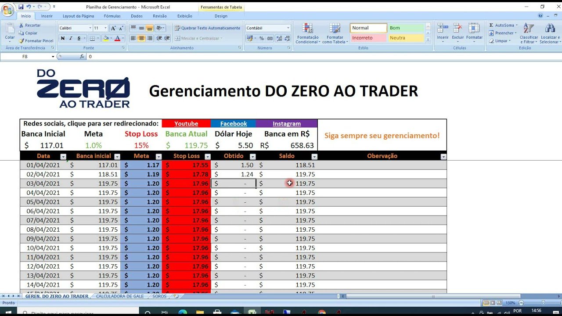Click the horizontal scrollbar
The image size is (562, 316).
coord(433,297)
